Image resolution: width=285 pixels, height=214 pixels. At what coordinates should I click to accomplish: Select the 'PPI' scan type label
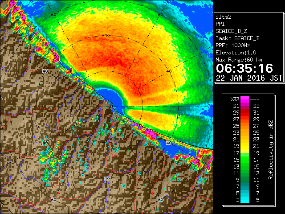coord(220,24)
